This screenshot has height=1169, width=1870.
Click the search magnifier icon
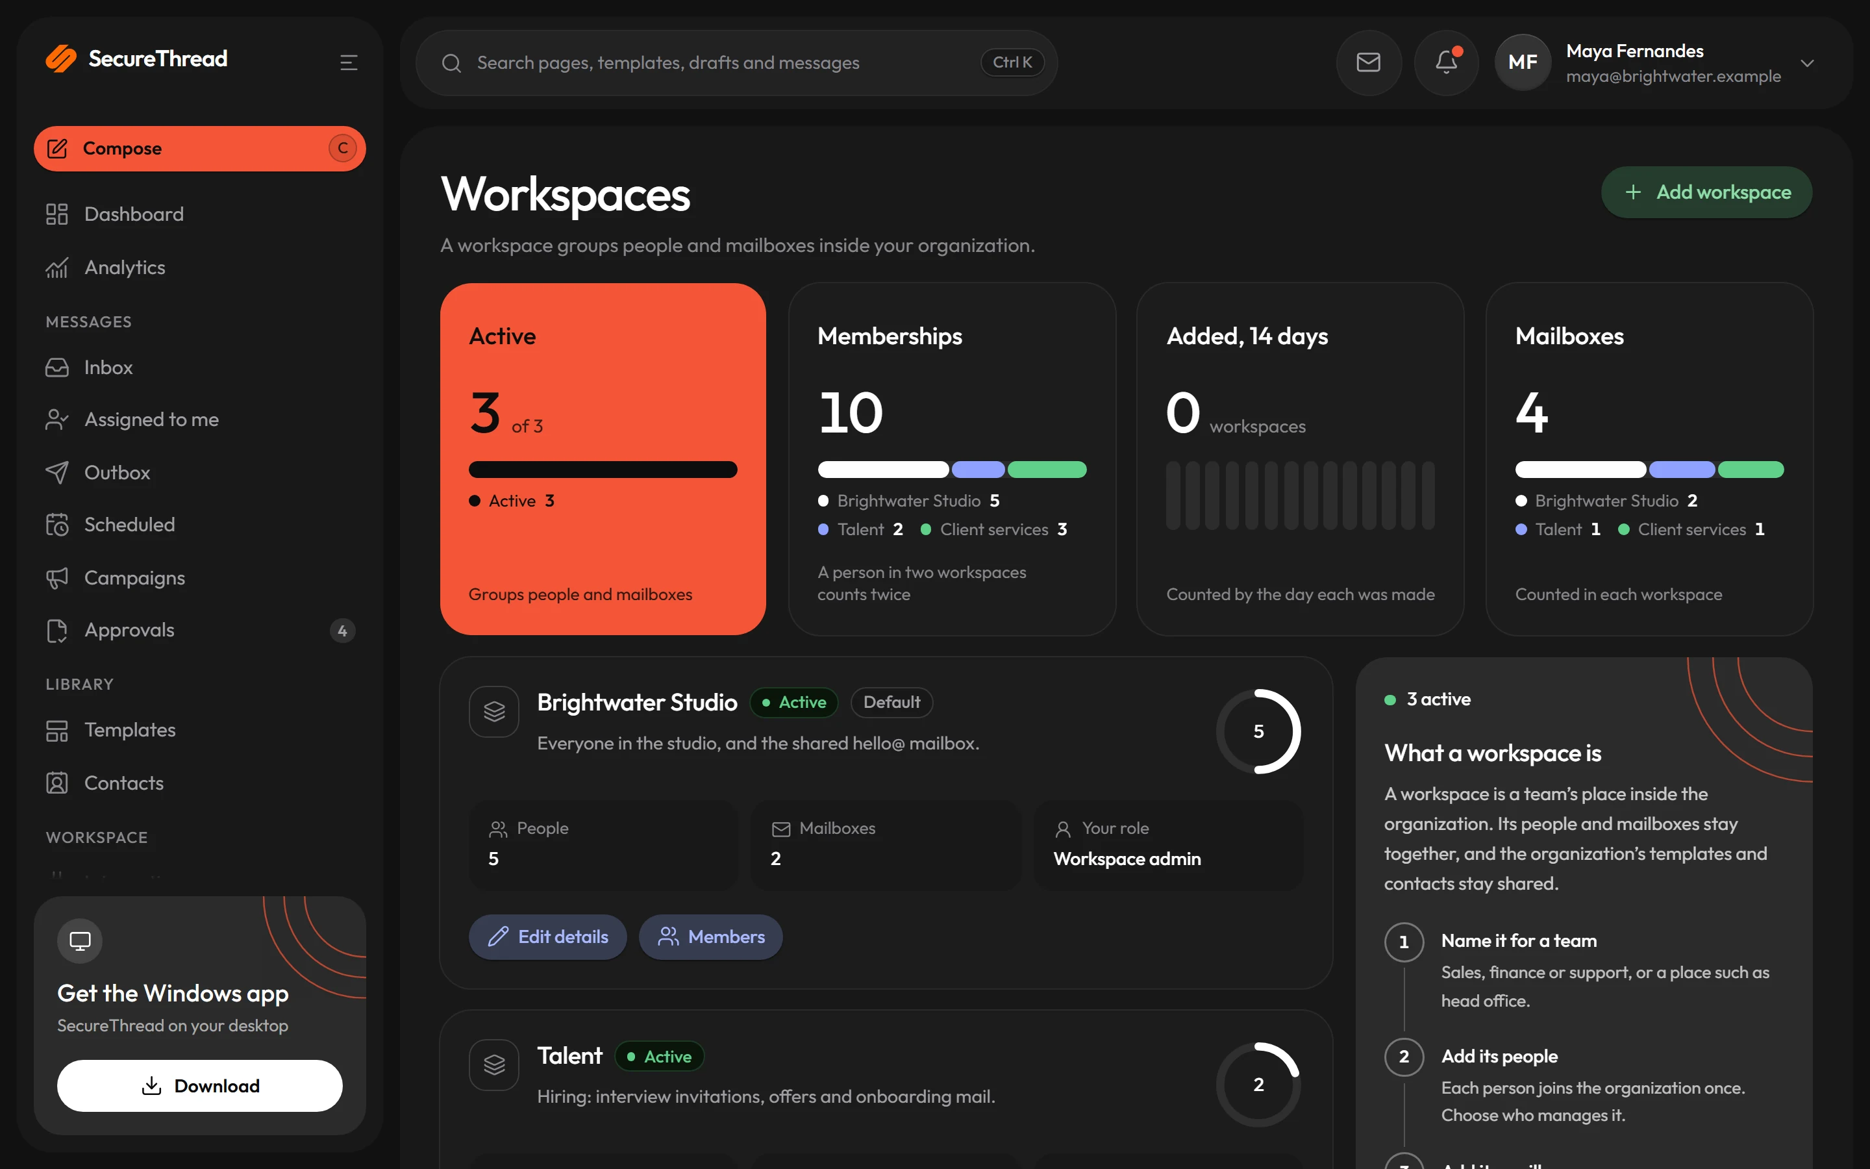451,64
